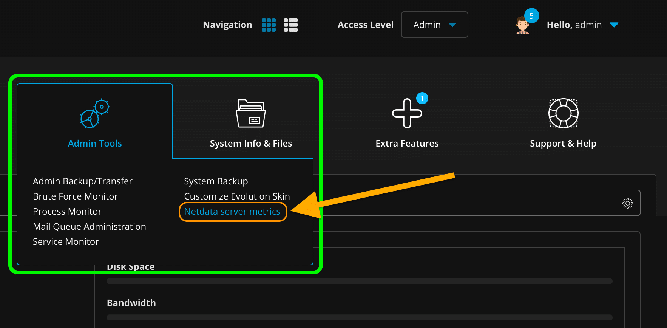Click the Extra Features badge showing 1

click(422, 99)
